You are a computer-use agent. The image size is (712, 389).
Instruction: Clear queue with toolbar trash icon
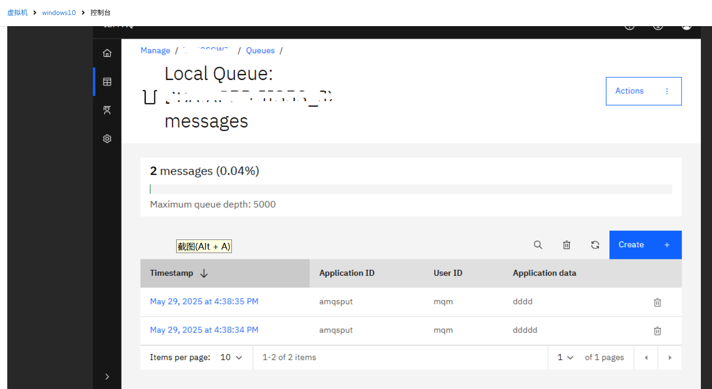click(x=566, y=245)
